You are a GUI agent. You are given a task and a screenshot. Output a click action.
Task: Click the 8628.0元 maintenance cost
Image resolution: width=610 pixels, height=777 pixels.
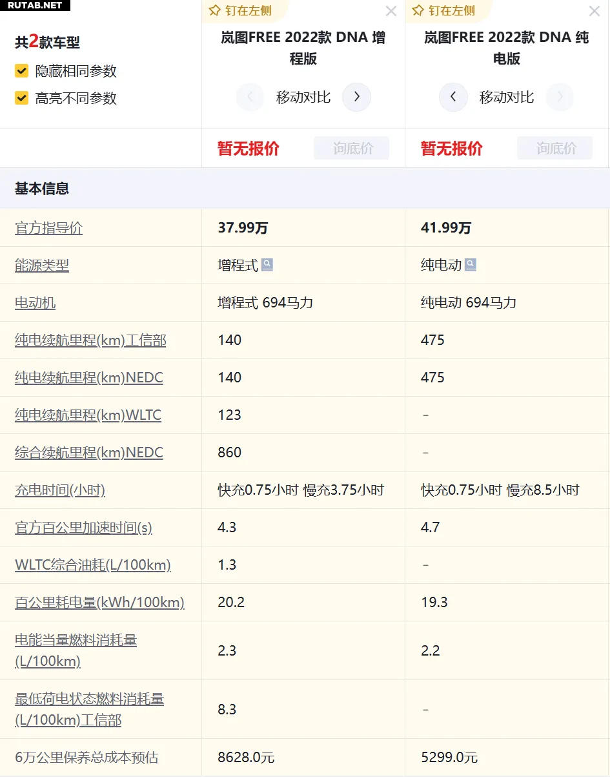tap(246, 757)
